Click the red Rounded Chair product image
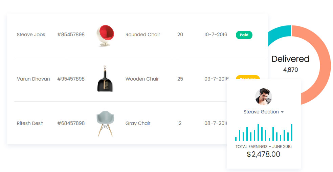 click(104, 36)
